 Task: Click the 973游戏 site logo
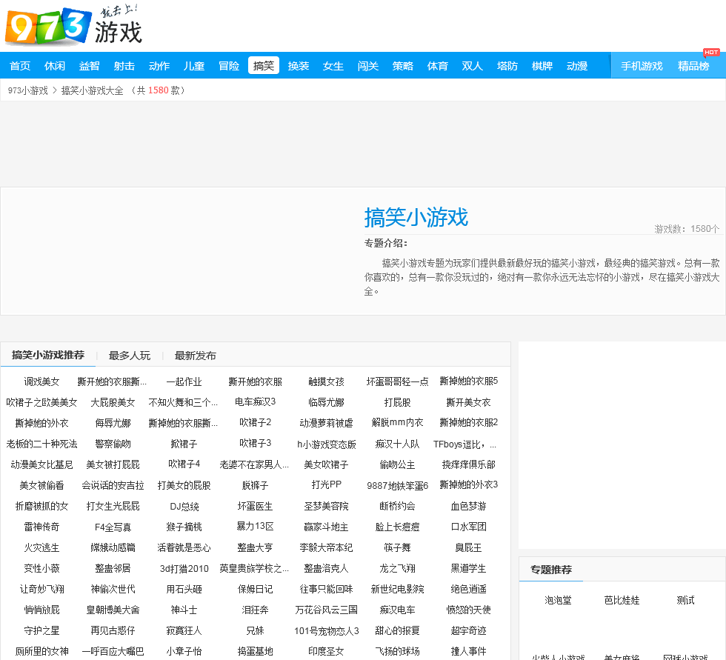[x=73, y=27]
